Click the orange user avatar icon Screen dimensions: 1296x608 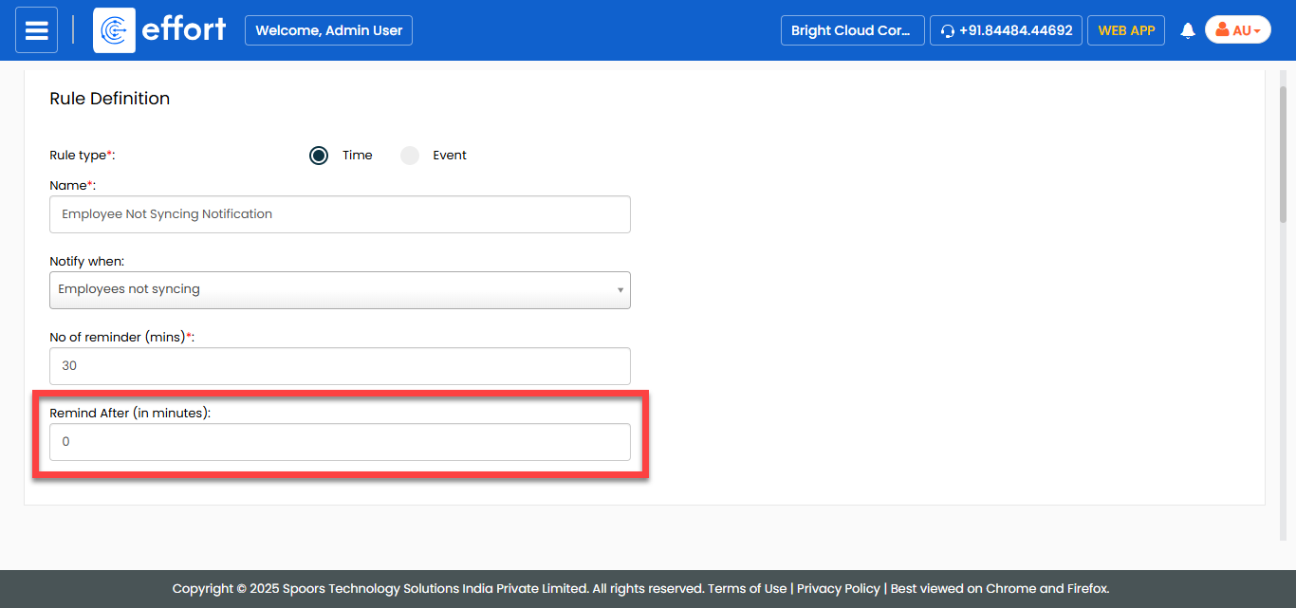[1222, 30]
